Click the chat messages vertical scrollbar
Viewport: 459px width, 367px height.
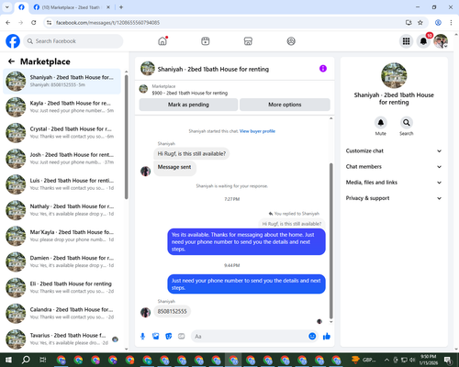330,241
